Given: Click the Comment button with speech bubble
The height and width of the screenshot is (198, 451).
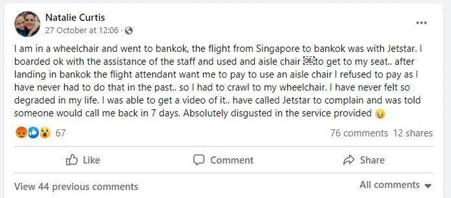Looking at the screenshot, I should (x=224, y=160).
